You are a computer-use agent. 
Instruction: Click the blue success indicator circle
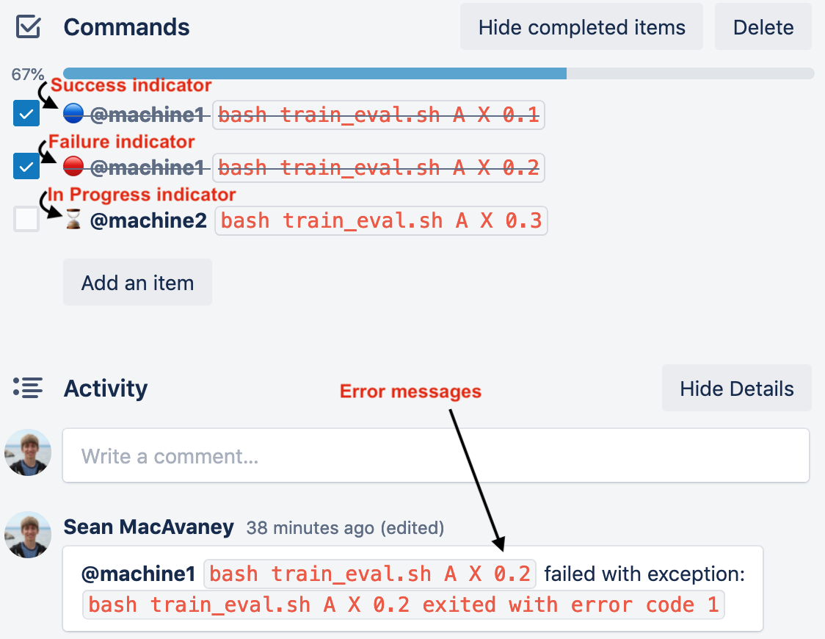pyautogui.click(x=73, y=114)
